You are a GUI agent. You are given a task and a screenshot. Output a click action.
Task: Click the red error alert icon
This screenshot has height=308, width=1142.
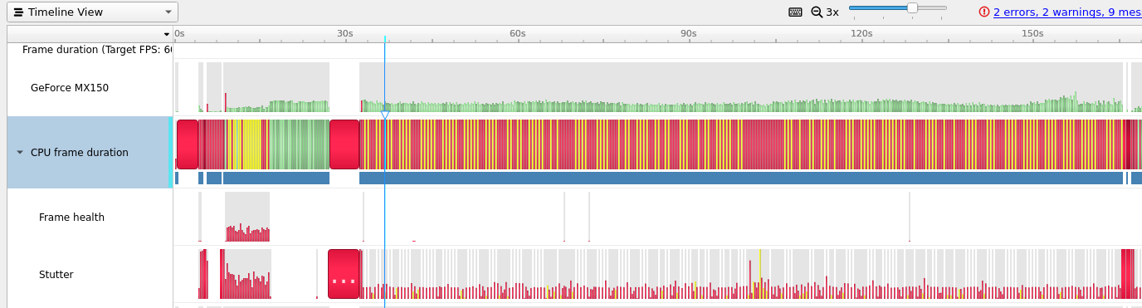point(984,12)
